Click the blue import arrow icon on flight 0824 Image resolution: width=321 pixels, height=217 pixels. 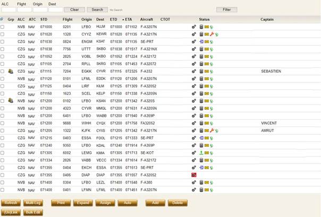click(201, 42)
